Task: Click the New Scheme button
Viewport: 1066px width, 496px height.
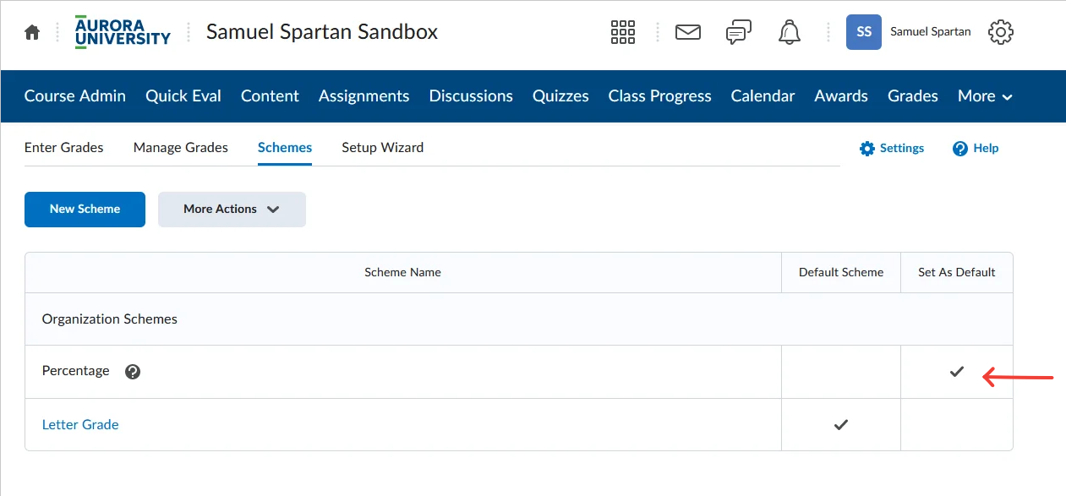Action: (x=85, y=210)
